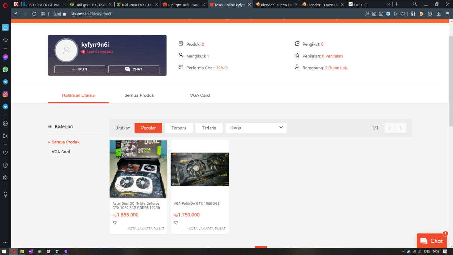Open the Twitter sidebar panel
Image resolution: width=453 pixels, height=255 pixels.
[5, 107]
